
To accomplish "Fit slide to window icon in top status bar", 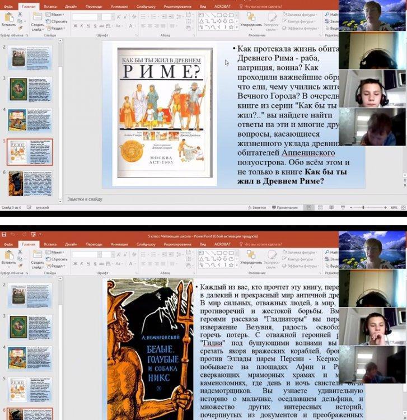I will pyautogui.click(x=404, y=207).
